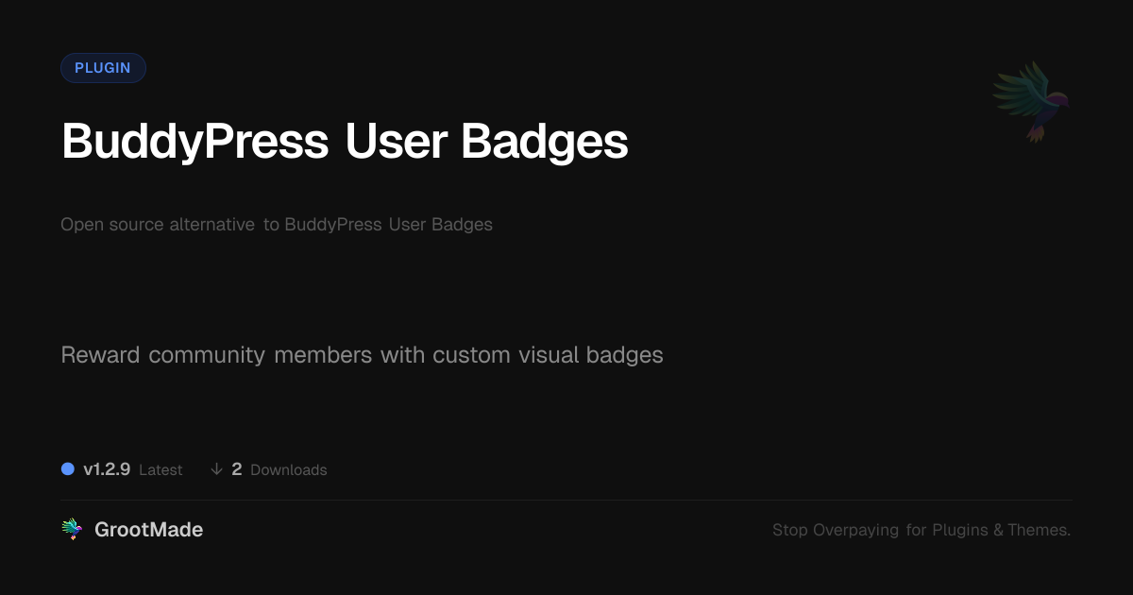Click the "Downloads" label

(289, 470)
